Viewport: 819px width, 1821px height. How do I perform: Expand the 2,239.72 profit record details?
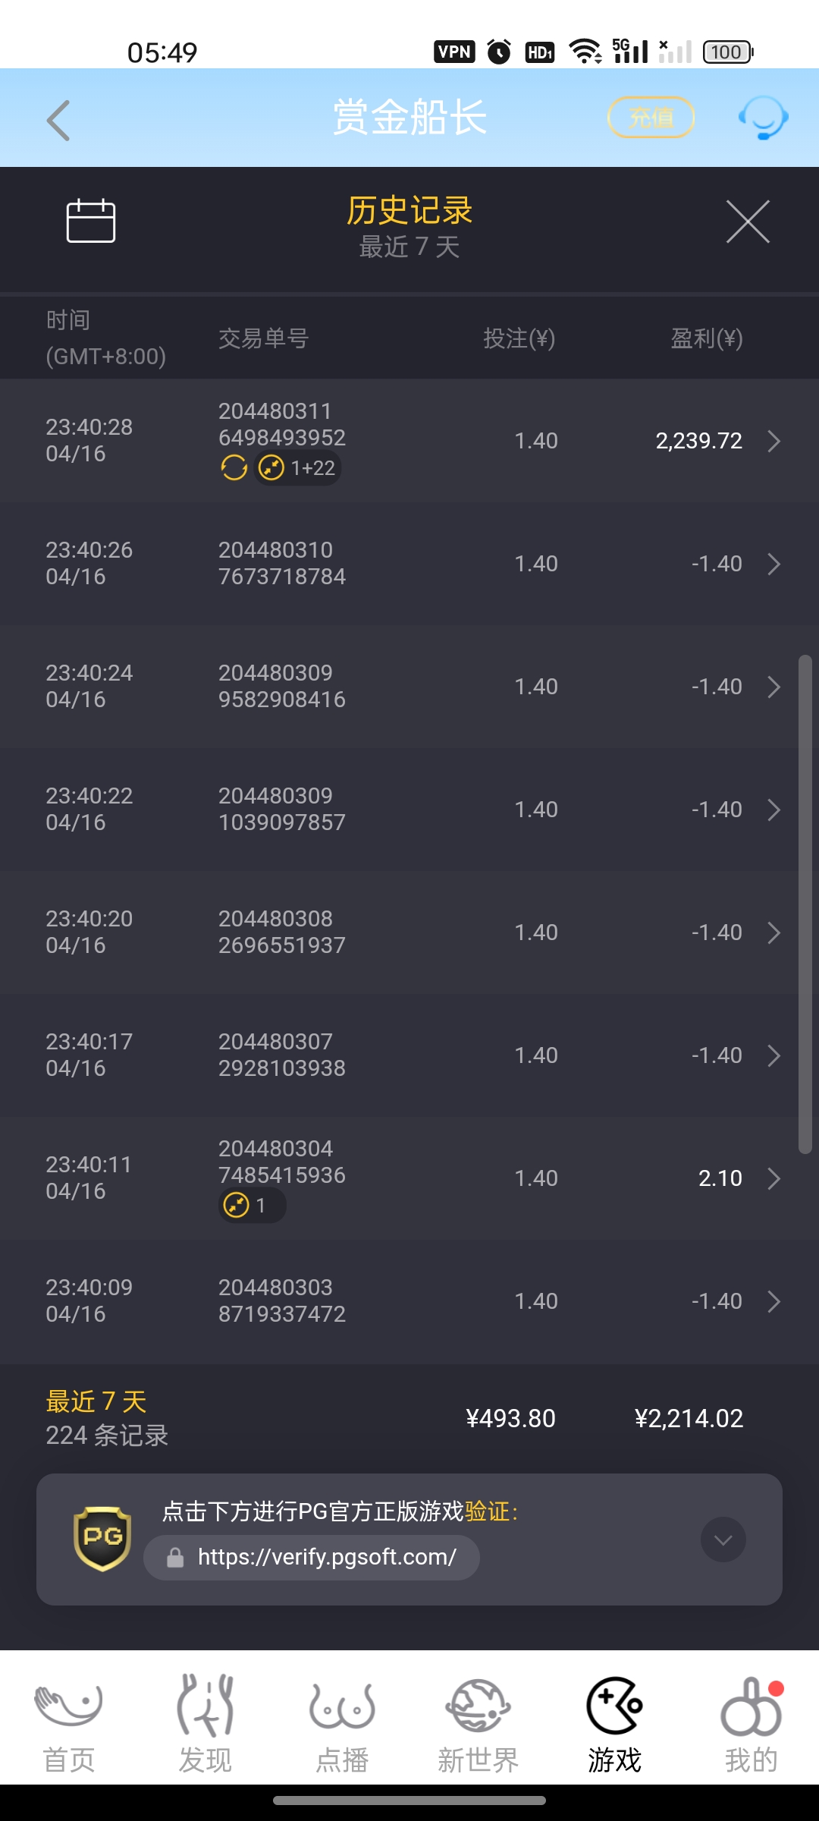click(773, 441)
